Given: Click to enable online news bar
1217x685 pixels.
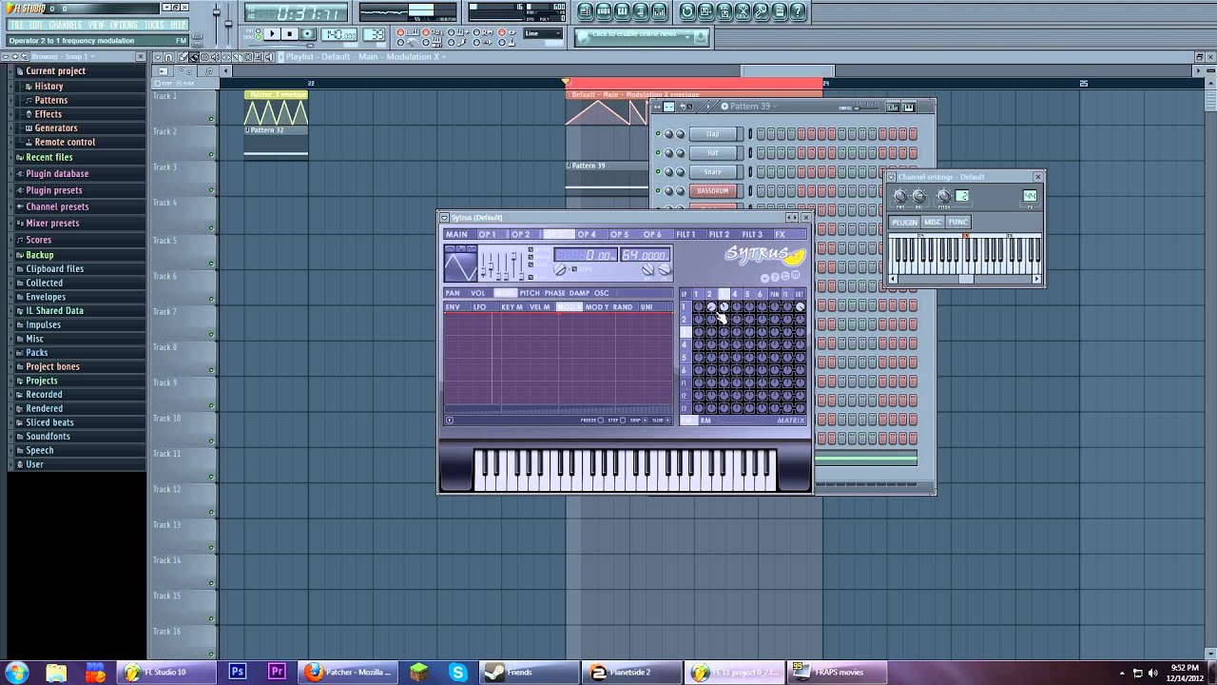Looking at the screenshot, I should coord(641,36).
